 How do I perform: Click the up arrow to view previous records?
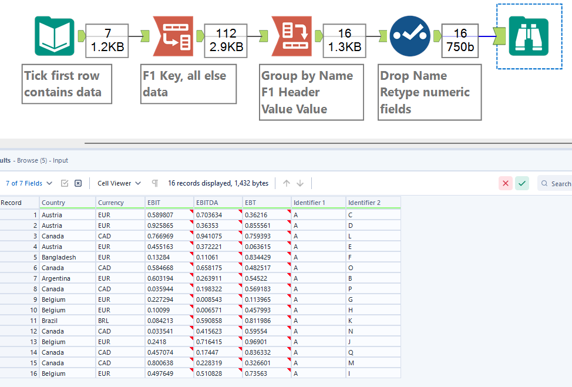[x=286, y=183]
